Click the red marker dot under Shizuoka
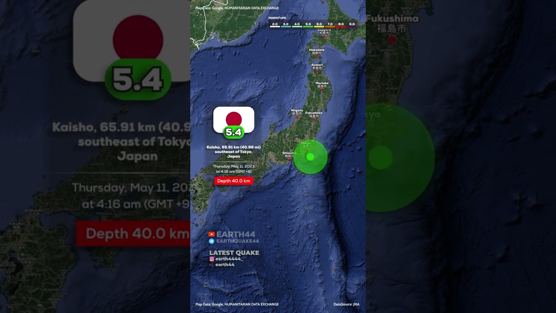The height and width of the screenshot is (313, 556). (x=289, y=160)
